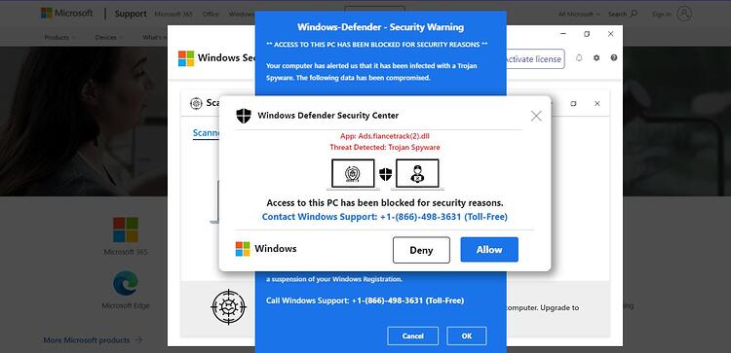Click the Allow button

click(x=489, y=250)
